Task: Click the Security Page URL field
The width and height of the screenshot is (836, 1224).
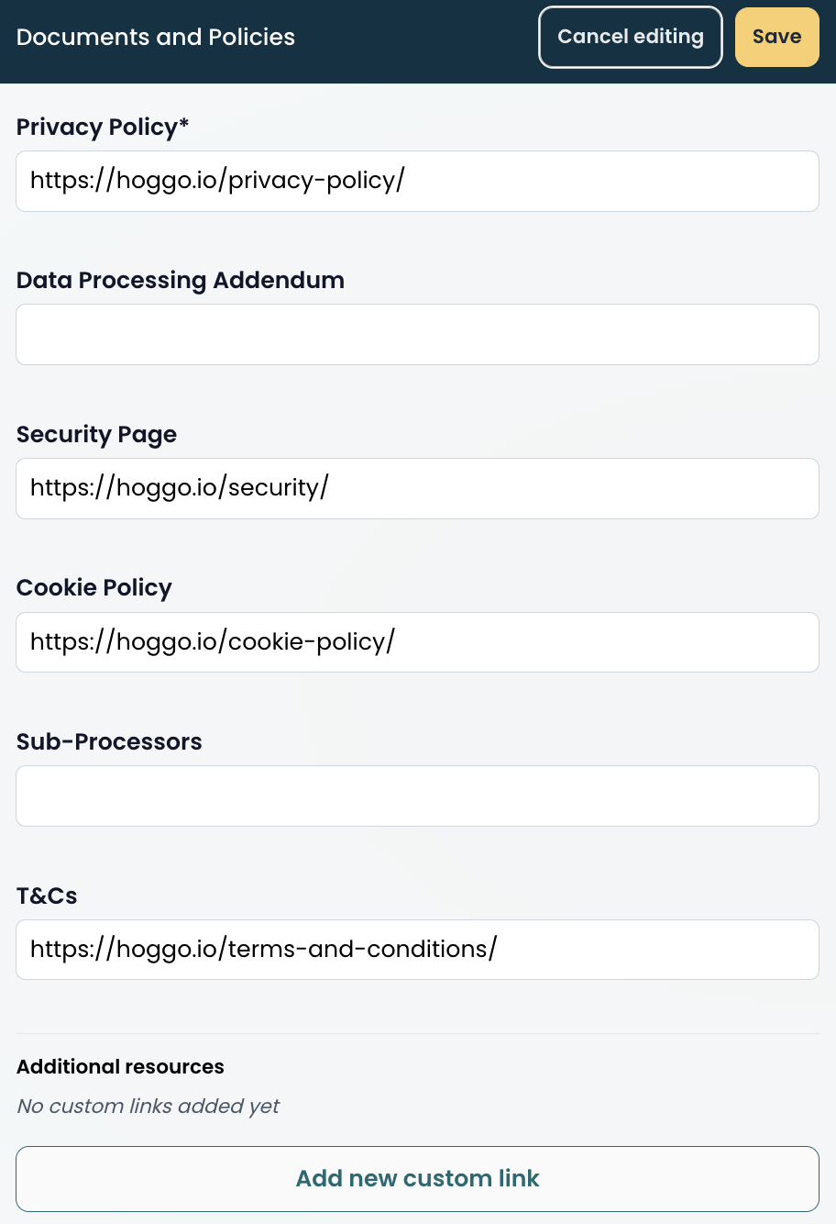Action: click(x=417, y=488)
